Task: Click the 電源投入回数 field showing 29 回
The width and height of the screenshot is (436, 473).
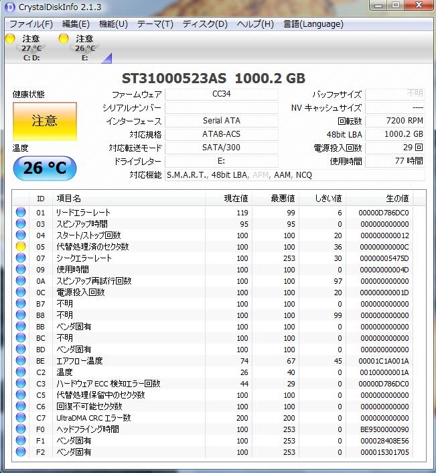Action: click(x=395, y=148)
